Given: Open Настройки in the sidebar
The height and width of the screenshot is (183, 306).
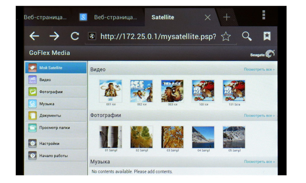Looking at the screenshot, I should tap(56, 143).
